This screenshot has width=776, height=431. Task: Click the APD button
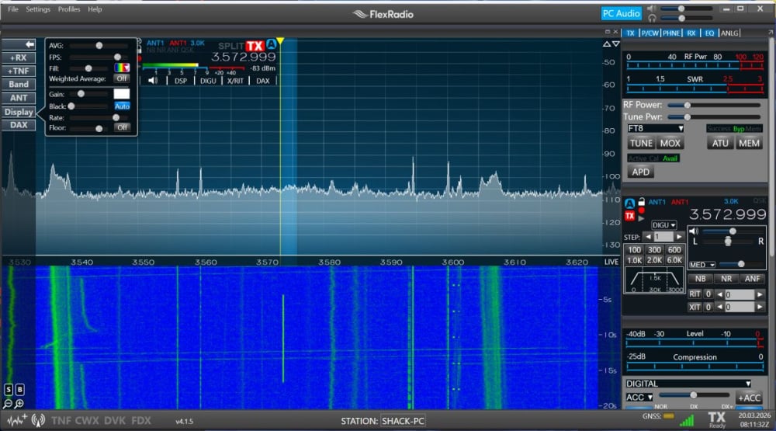click(641, 172)
